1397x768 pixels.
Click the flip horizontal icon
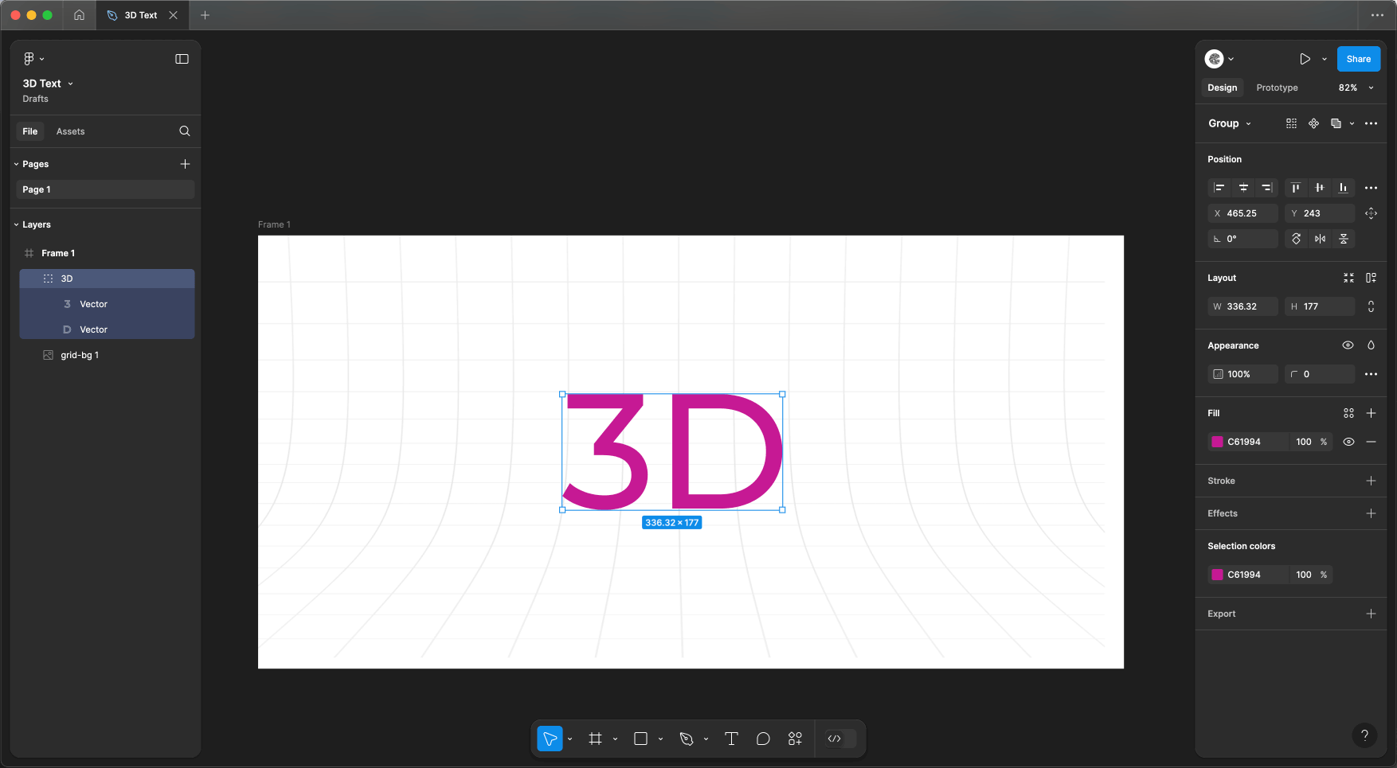pos(1320,239)
